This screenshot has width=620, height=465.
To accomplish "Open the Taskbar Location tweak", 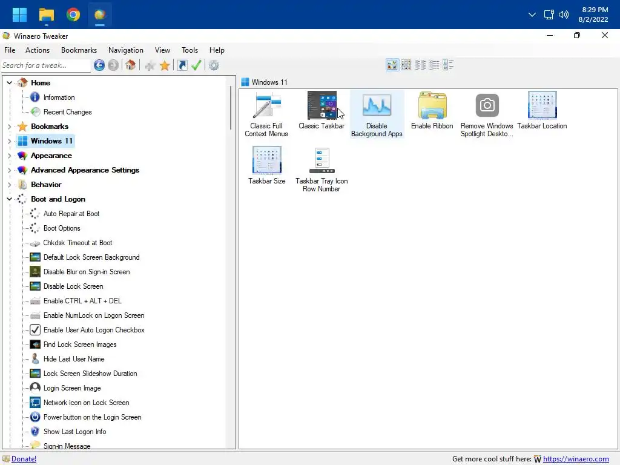I will 542,111.
